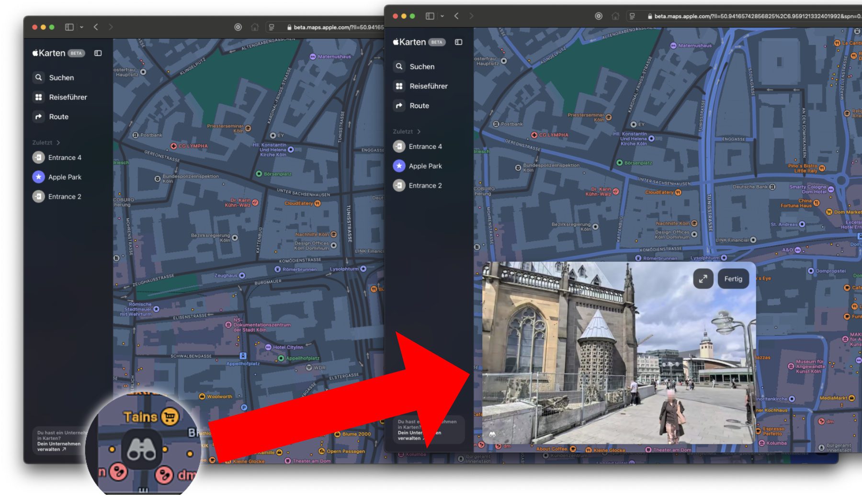Viewport: 862px width, 495px height.
Task: Click Suchen search icon in front window
Action: pos(399,67)
